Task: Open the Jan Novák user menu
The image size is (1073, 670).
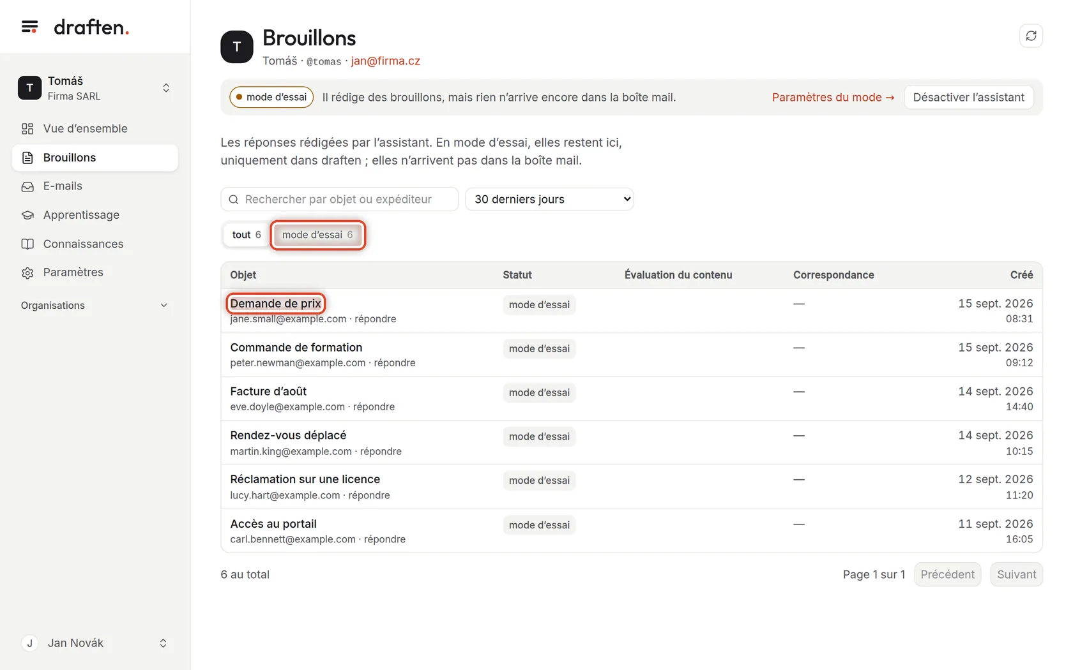Action: (95, 643)
